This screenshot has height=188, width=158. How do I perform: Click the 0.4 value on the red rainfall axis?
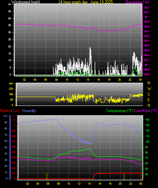(x=14, y=157)
